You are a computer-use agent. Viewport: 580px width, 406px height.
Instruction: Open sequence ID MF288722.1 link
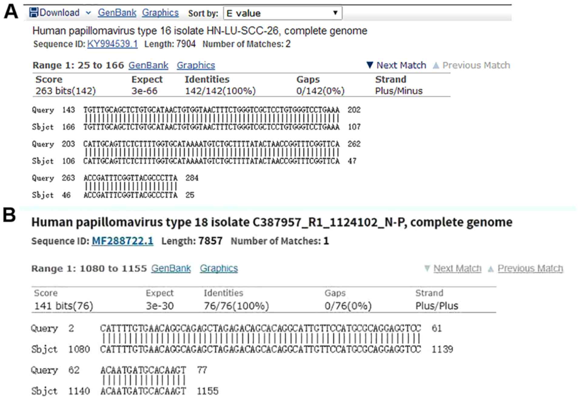click(122, 241)
